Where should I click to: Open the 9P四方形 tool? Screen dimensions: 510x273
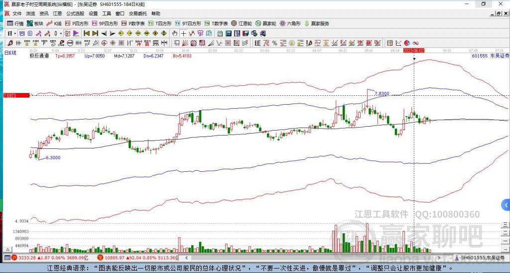(x=105, y=23)
